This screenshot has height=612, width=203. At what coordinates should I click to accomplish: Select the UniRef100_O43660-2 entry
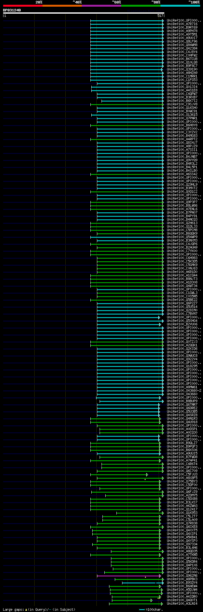coord(184,391)
